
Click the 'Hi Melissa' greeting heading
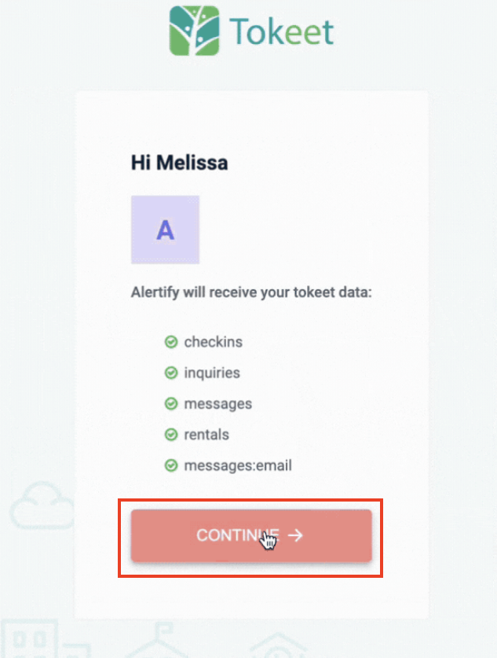pyautogui.click(x=179, y=164)
